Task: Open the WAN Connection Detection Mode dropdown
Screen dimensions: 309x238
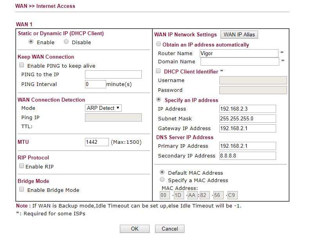Action: 103,108
